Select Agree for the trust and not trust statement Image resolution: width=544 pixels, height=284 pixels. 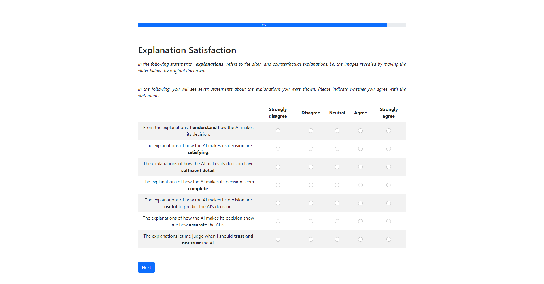[x=360, y=239]
